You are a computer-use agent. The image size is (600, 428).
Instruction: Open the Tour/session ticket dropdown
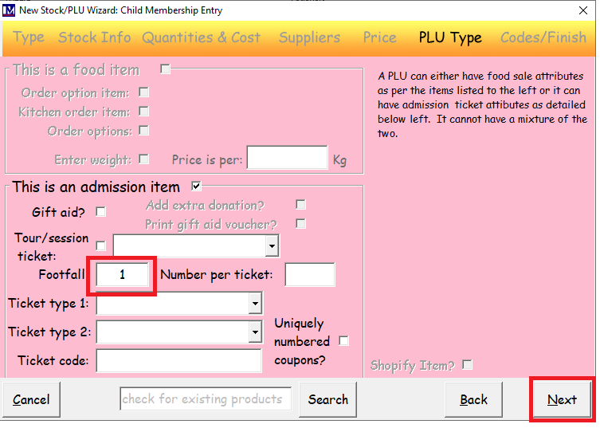272,245
